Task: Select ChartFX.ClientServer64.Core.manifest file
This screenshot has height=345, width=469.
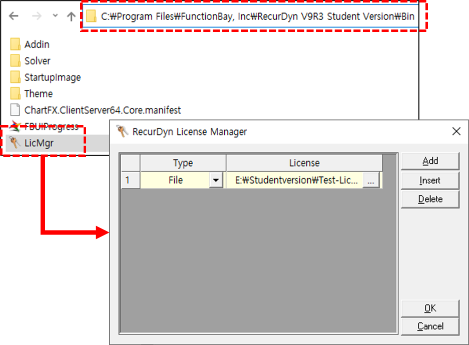Action: pos(102,110)
